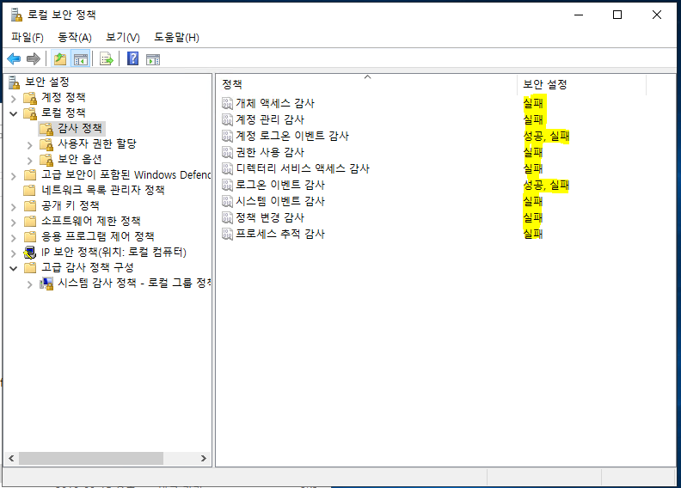Screen dimensions: 681x488
Task: Open the 파일(F) menu
Action: point(28,37)
